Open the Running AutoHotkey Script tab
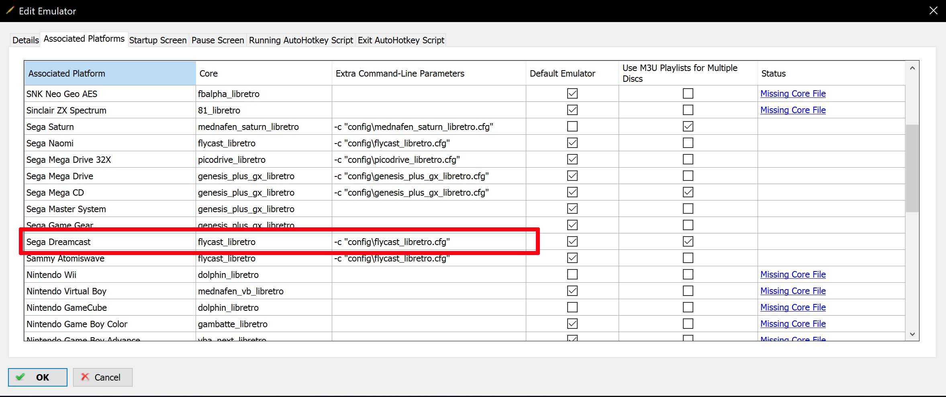This screenshot has width=946, height=397. pyautogui.click(x=301, y=40)
